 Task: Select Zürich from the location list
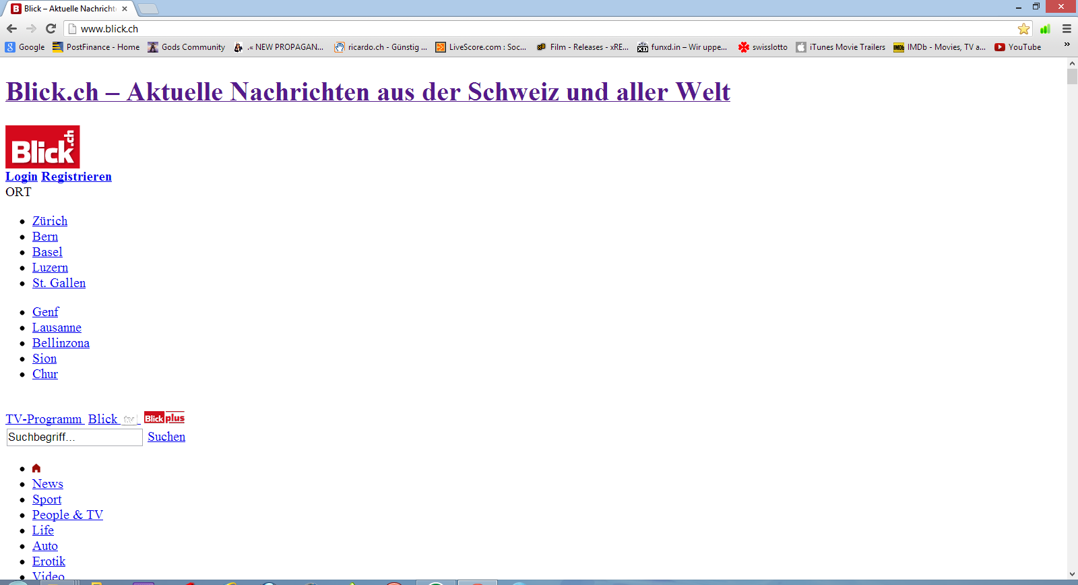[x=50, y=221]
